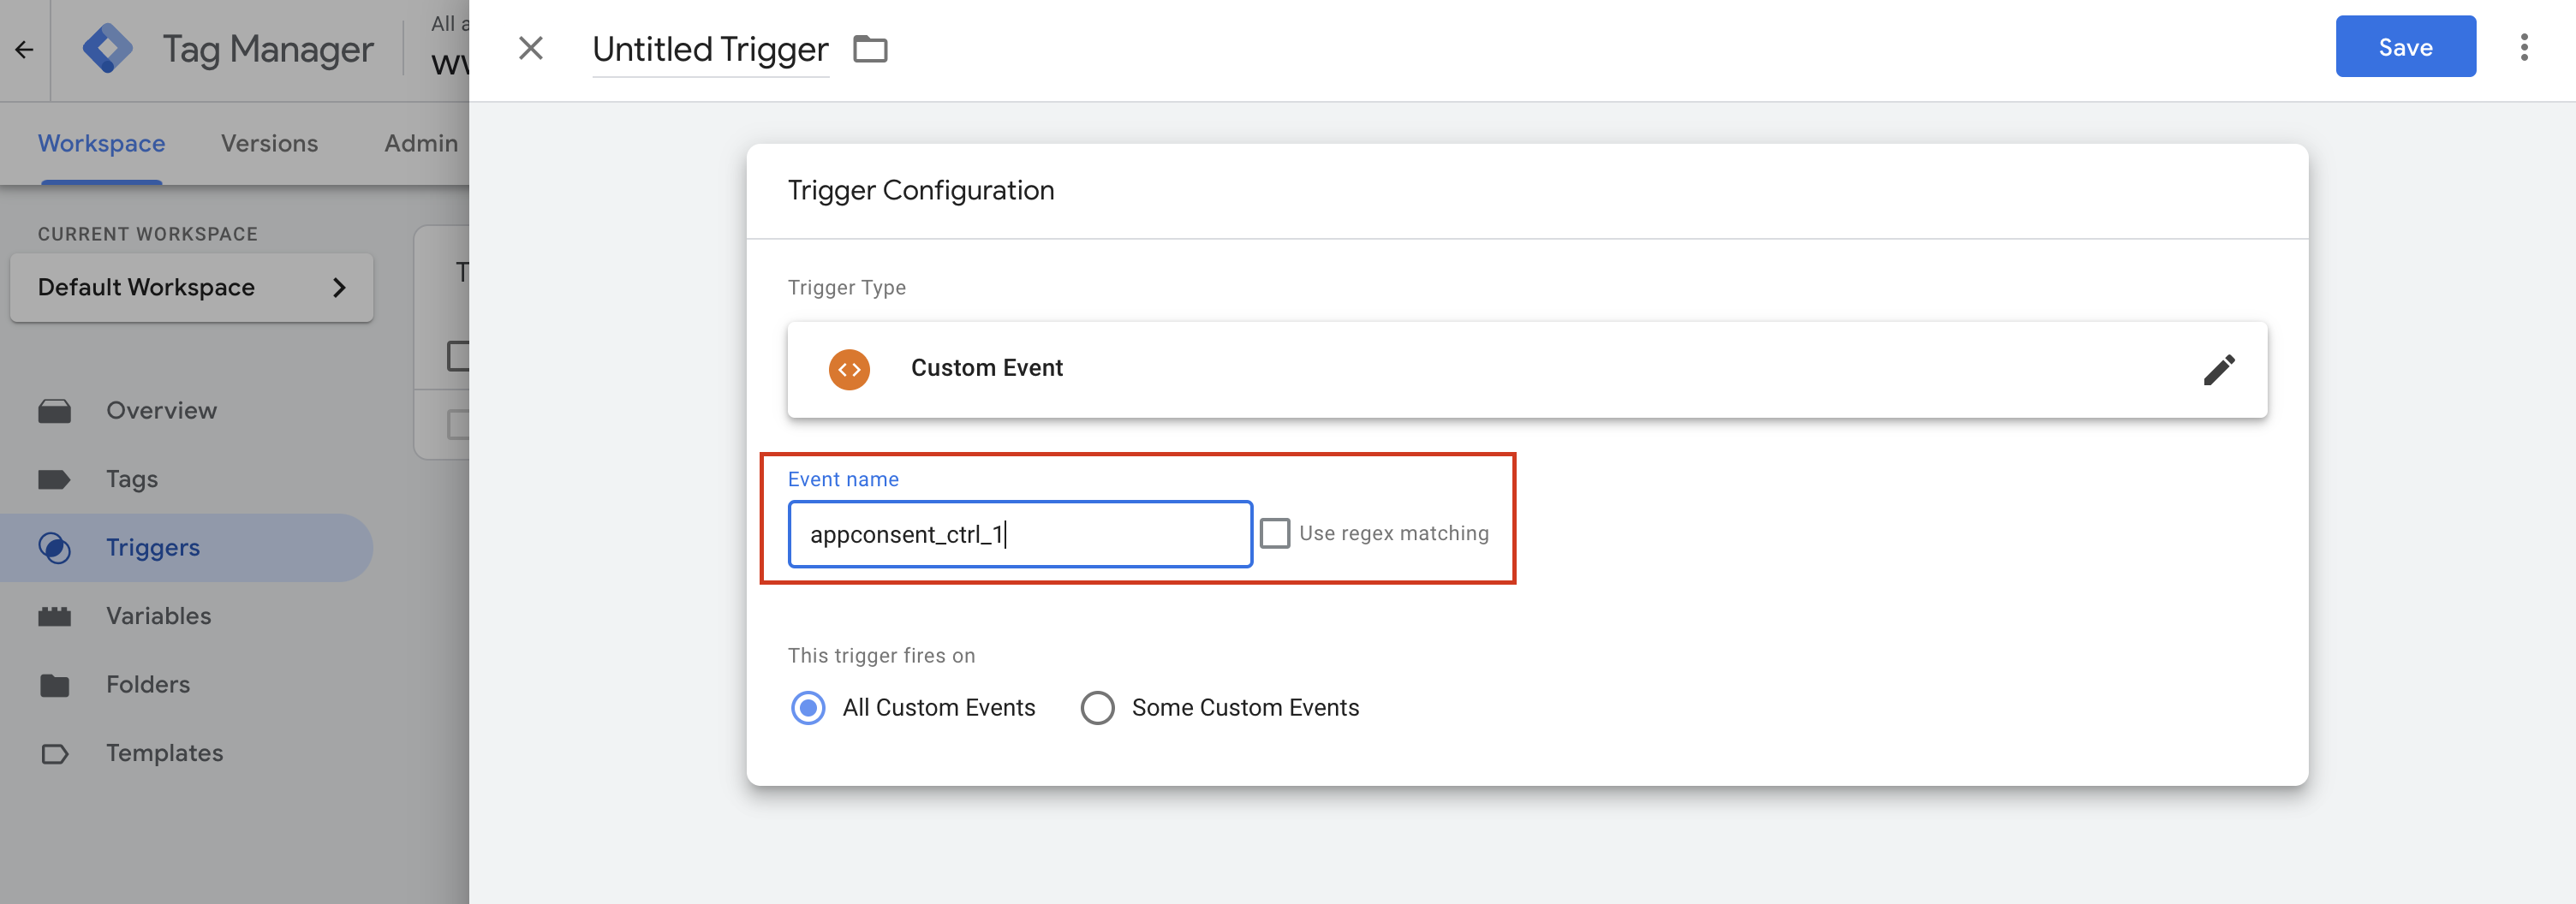
Task: Save the trigger
Action: 2404,47
